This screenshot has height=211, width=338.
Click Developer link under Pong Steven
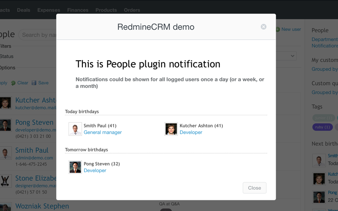pos(95,170)
